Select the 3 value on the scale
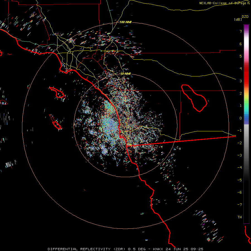This screenshot has width=251, height=251. [x=241, y=81]
